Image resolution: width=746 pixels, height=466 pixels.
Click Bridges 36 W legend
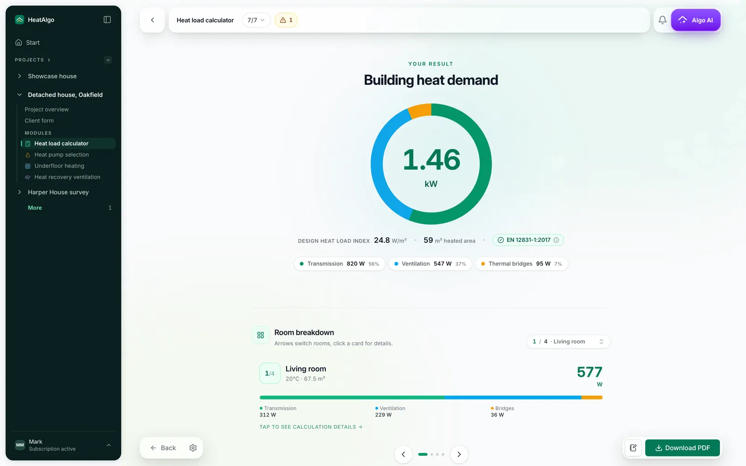[503, 411]
